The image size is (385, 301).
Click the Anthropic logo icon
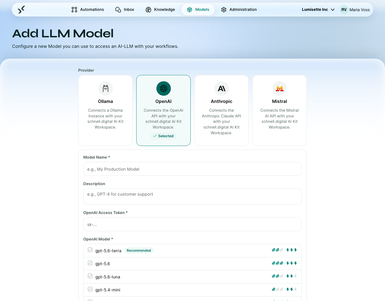tap(222, 88)
